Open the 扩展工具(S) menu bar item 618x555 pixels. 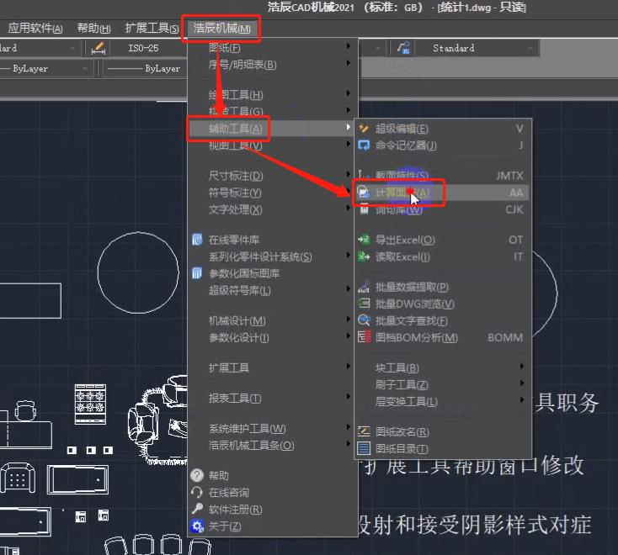152,28
